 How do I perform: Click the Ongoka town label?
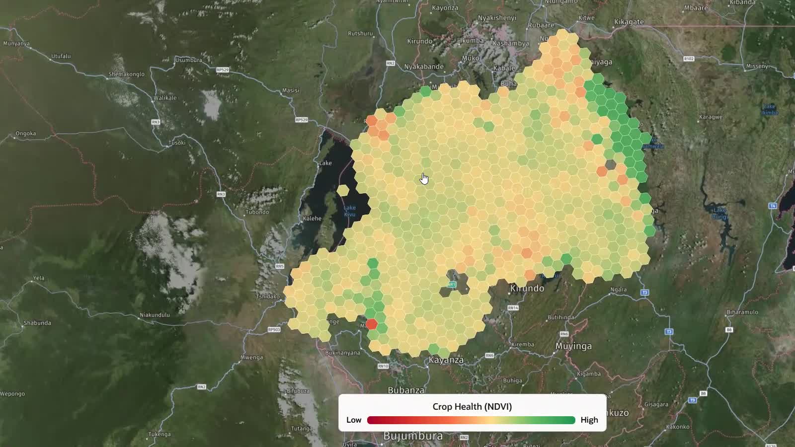point(26,133)
